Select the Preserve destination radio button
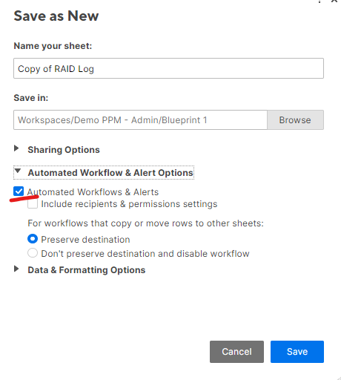 (33, 239)
